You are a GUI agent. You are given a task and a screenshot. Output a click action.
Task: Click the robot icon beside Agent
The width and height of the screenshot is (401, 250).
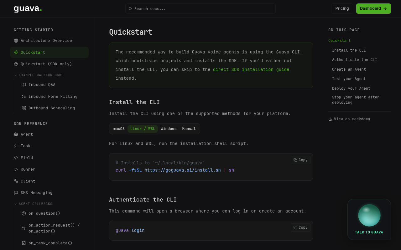point(16,134)
